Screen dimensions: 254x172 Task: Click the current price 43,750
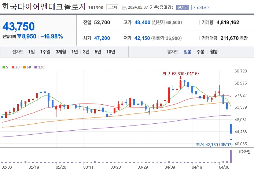(19, 27)
